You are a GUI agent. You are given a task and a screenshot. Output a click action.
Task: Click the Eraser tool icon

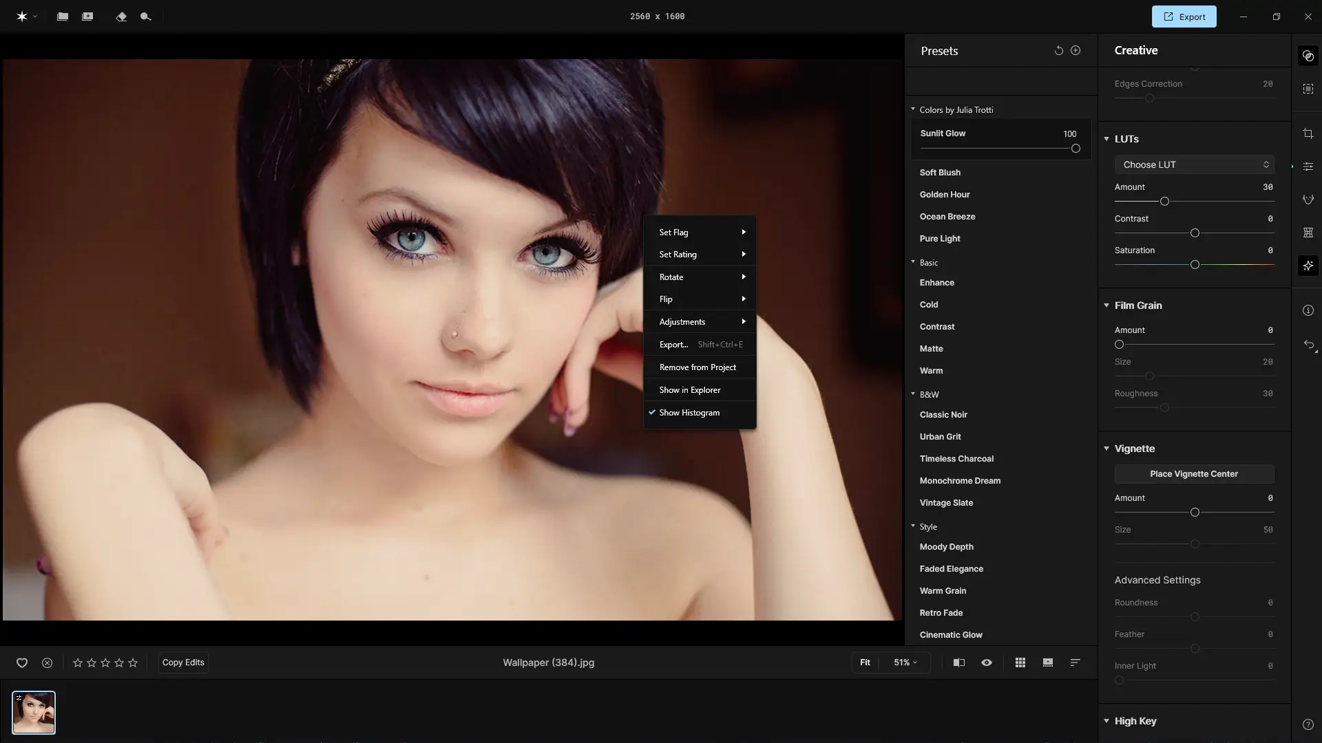121,17
